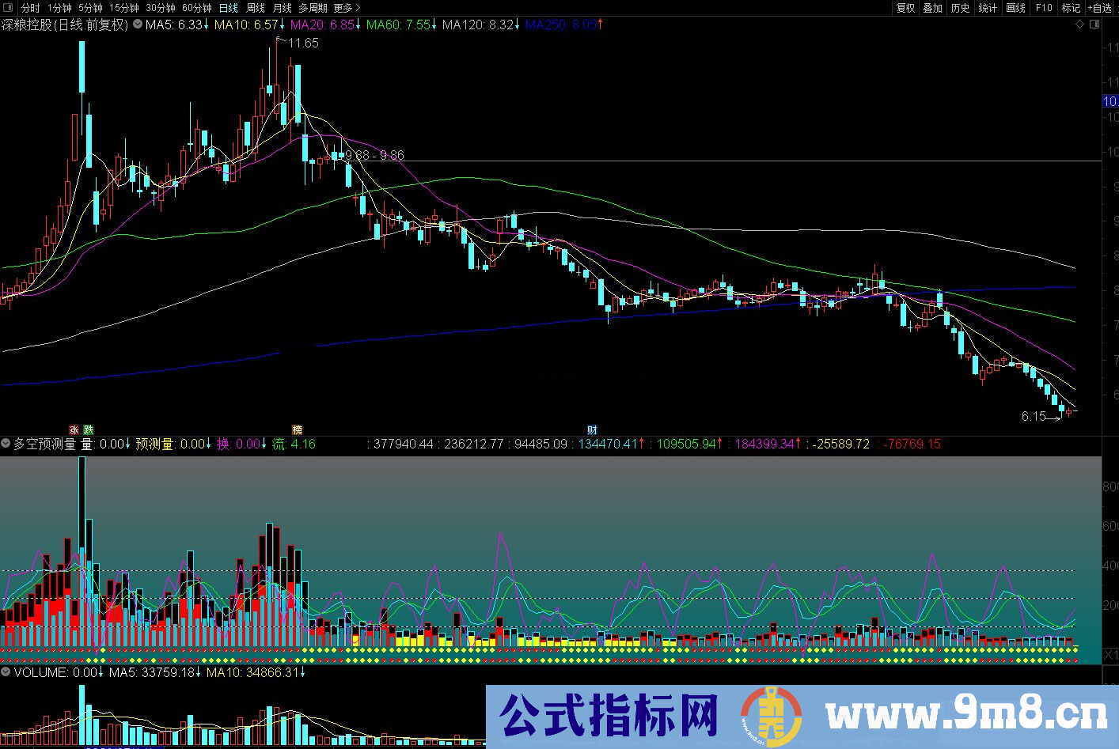Click the 跌 (fall) badge icon
The image size is (1119, 749).
tap(89, 429)
